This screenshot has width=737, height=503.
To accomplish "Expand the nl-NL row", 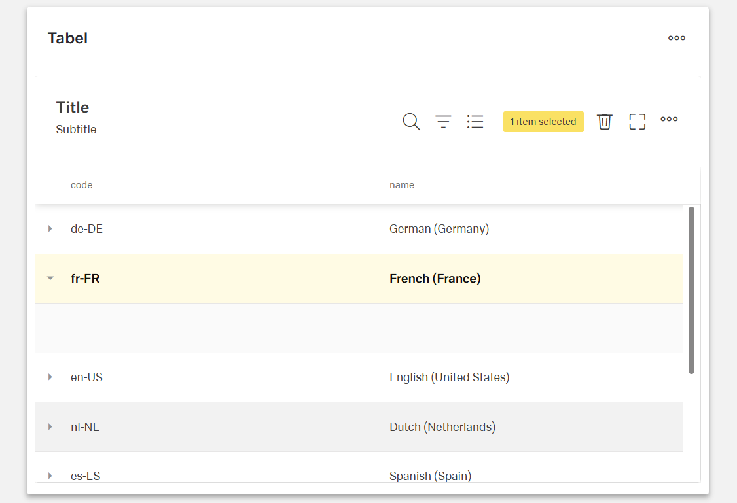I will (50, 427).
